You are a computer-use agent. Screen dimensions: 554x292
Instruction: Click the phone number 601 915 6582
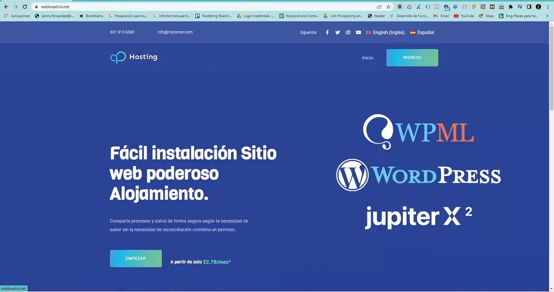coord(122,32)
